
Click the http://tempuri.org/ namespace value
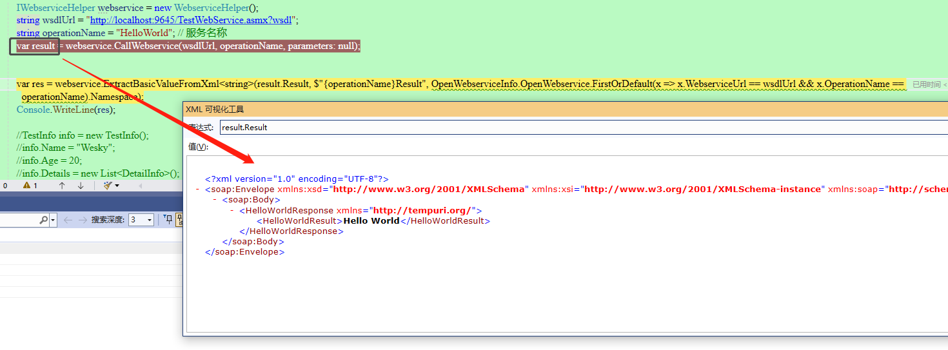(x=424, y=210)
